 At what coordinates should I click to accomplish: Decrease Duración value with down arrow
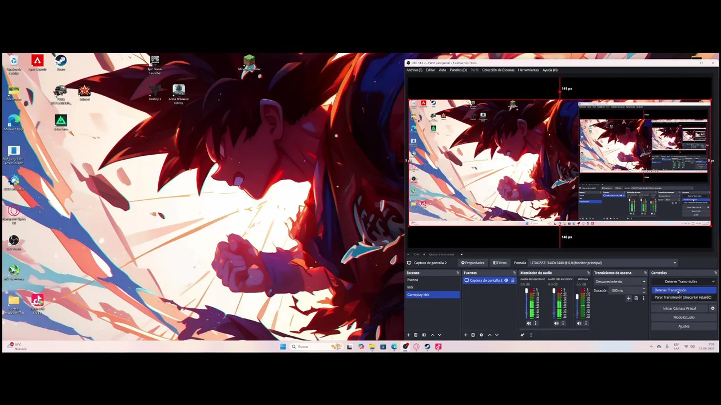[x=644, y=292]
